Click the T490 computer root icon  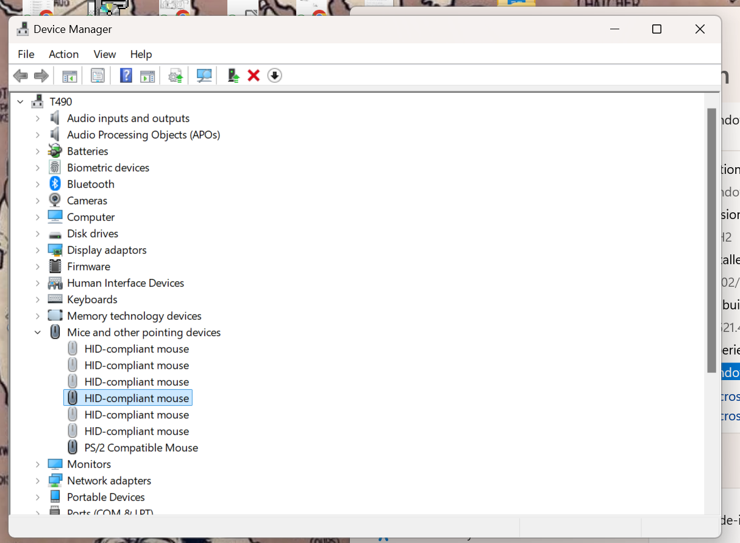tap(37, 101)
